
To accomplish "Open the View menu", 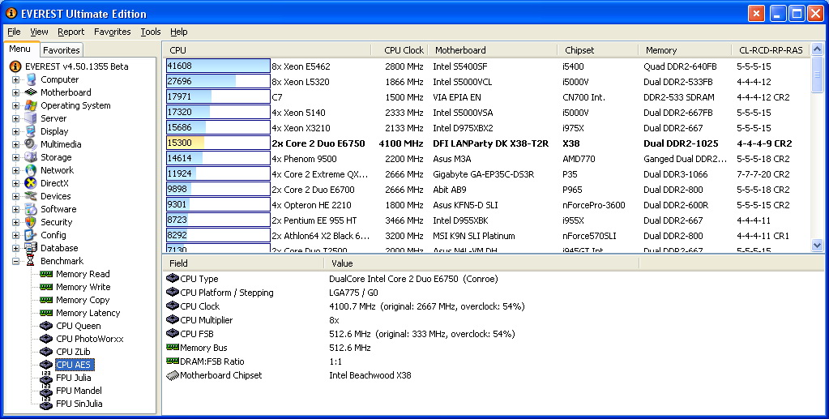I will (39, 32).
